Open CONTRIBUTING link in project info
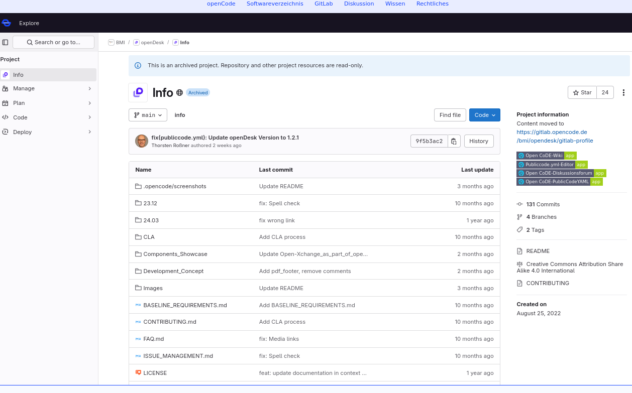Image resolution: width=632 pixels, height=393 pixels. click(x=548, y=283)
